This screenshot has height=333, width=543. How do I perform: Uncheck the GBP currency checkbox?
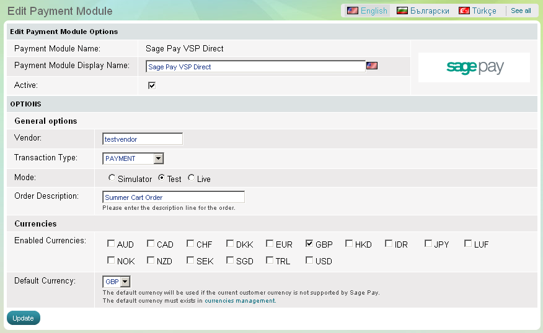click(x=309, y=244)
